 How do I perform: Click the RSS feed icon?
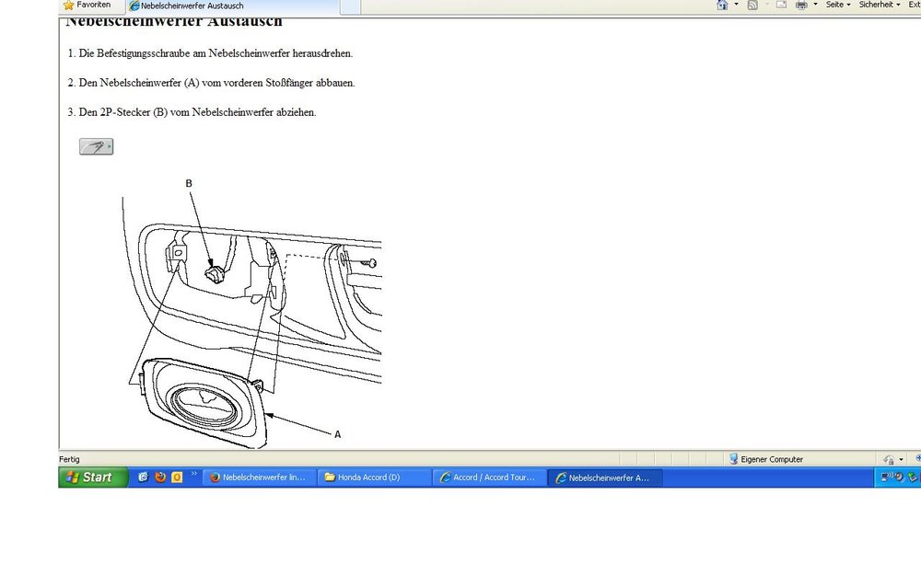tap(752, 5)
